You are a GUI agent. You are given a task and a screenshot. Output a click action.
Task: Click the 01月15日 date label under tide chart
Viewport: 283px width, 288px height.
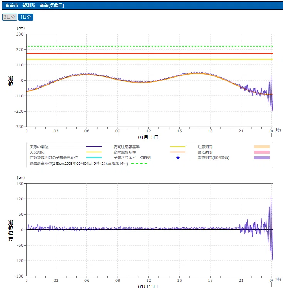(x=148, y=137)
